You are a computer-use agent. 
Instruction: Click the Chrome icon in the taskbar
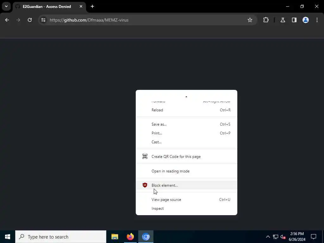[x=146, y=237]
